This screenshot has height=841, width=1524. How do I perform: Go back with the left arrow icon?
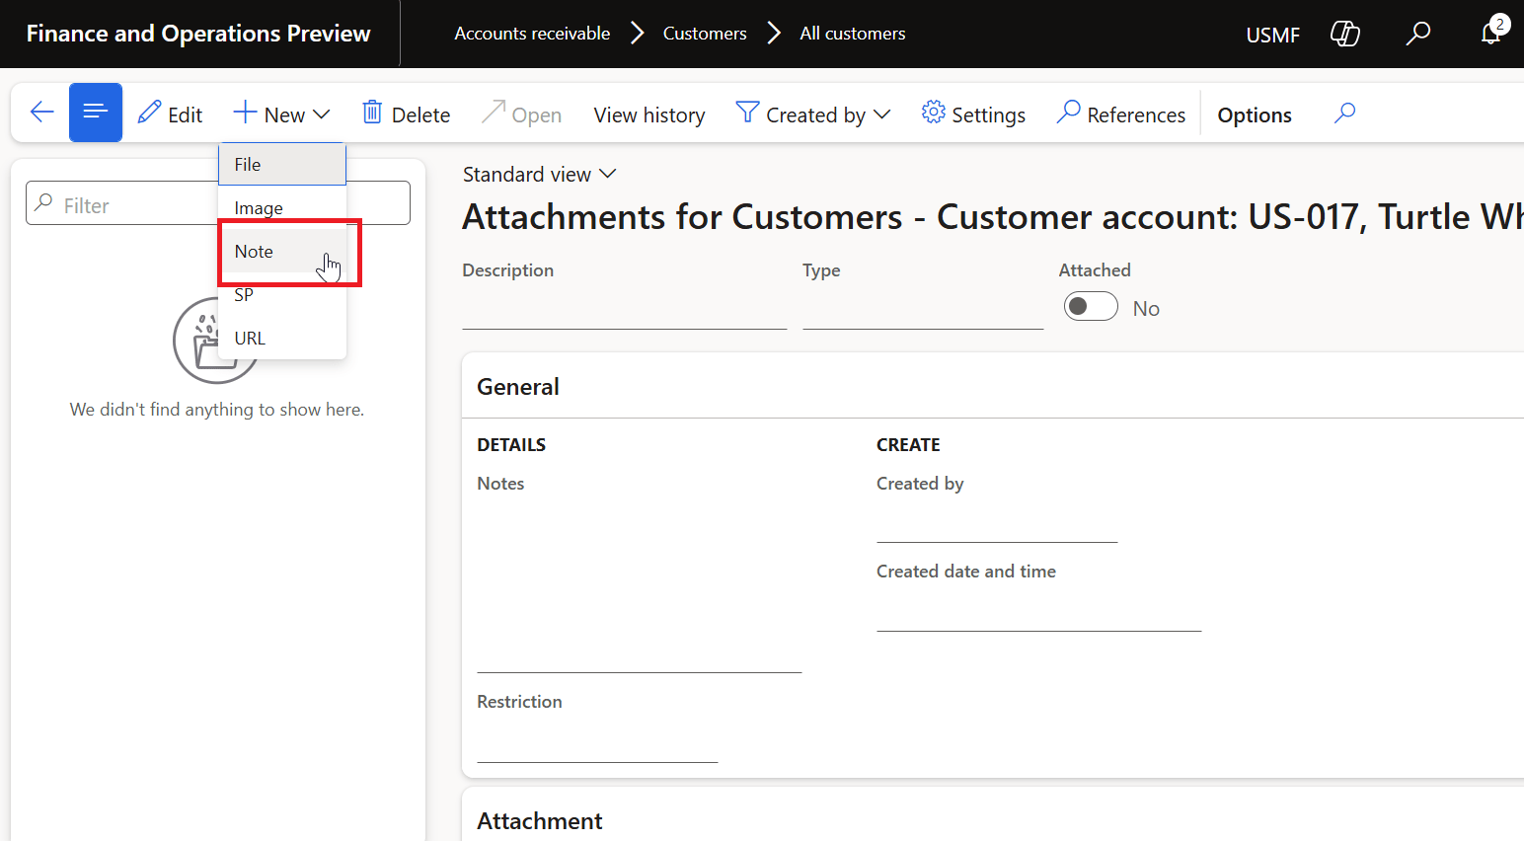click(x=41, y=113)
